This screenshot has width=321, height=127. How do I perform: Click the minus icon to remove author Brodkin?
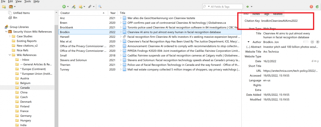[312, 42]
